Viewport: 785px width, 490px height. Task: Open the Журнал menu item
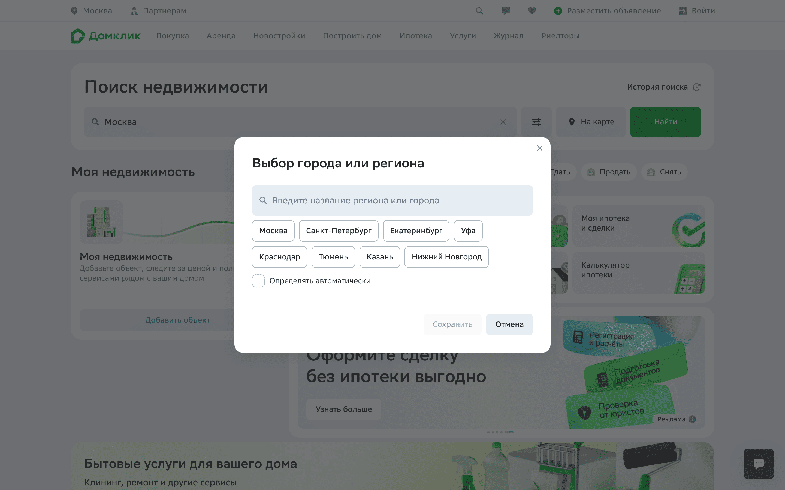508,36
